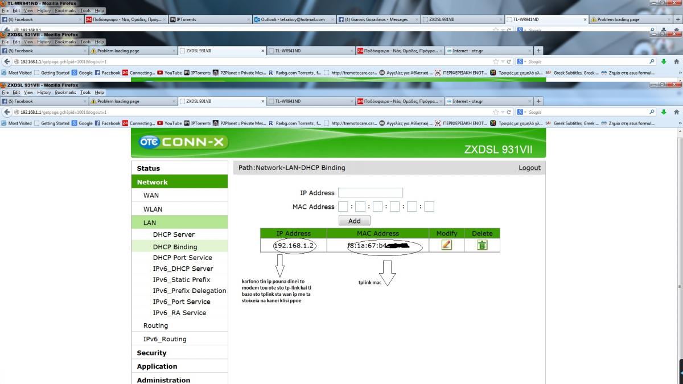Open the Bookmarks menu in the frontmost Firefox window
Screen dimensions: 683x384
65,92
